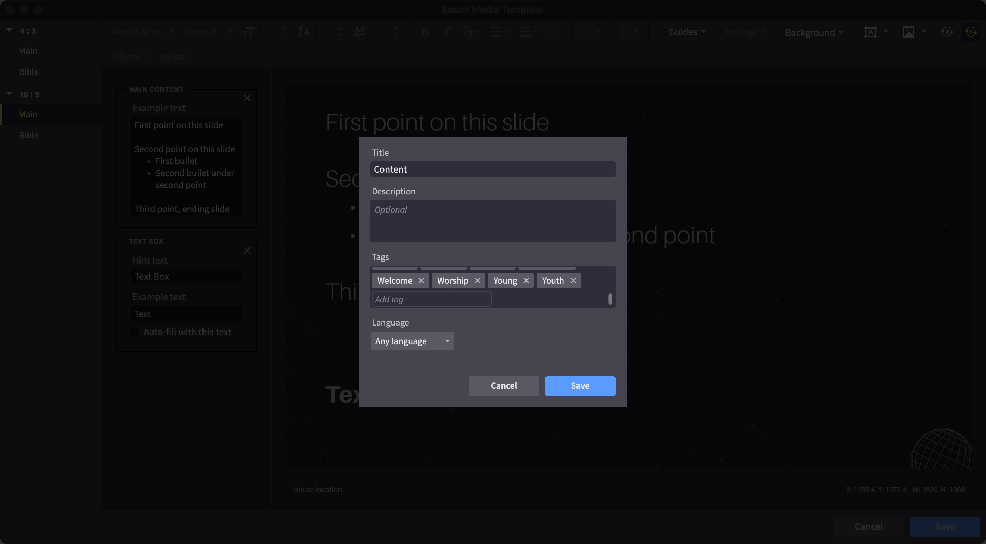Click Cancel in the dialog
Screen dimensions: 986x544
tap(504, 386)
